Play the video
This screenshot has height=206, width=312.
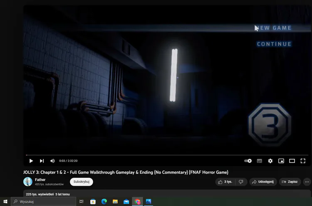(31, 161)
